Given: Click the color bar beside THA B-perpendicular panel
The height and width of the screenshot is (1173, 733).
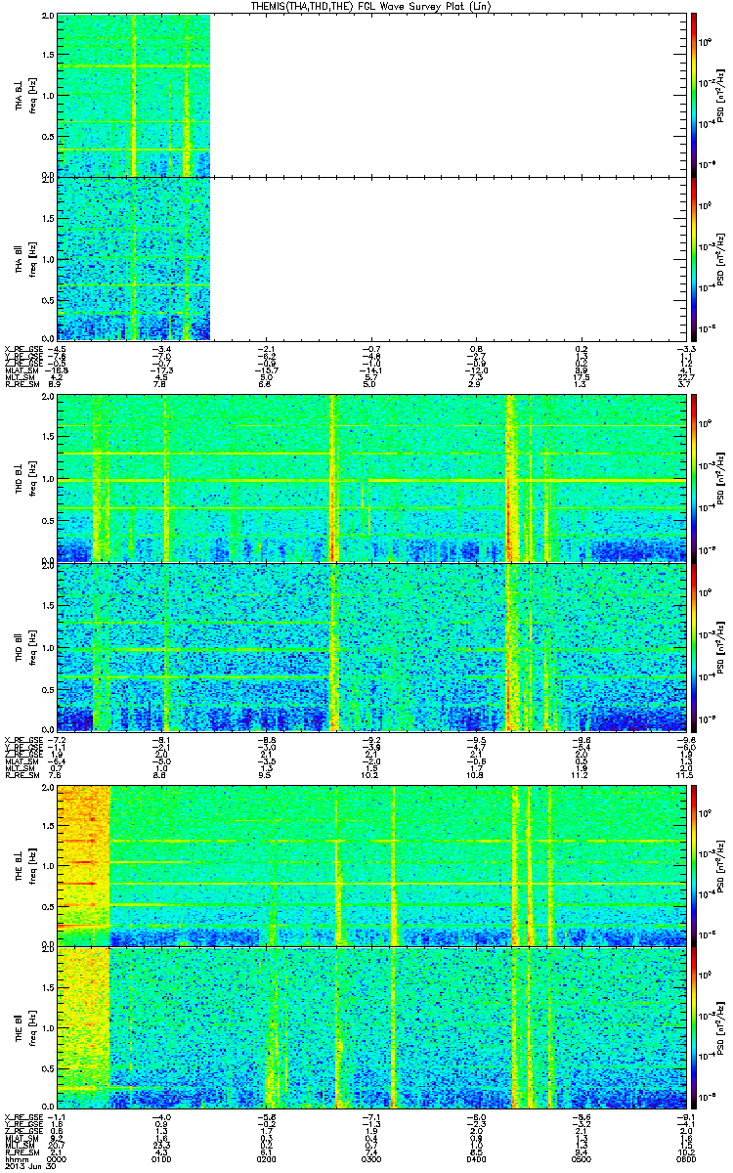Looking at the screenshot, I should 695,95.
